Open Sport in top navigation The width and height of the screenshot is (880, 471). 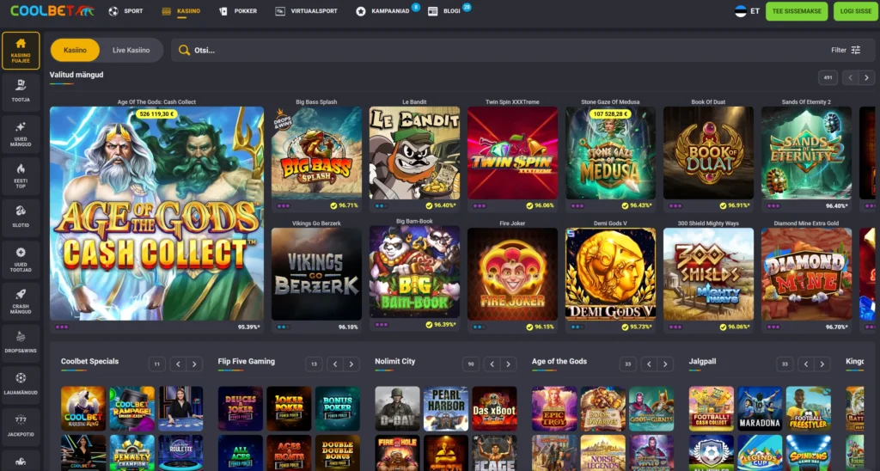[125, 11]
